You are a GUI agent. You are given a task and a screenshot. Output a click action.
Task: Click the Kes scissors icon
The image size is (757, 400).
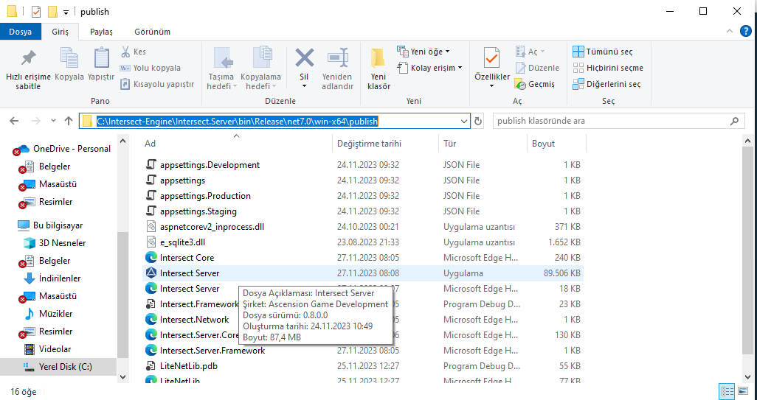pyautogui.click(x=125, y=52)
